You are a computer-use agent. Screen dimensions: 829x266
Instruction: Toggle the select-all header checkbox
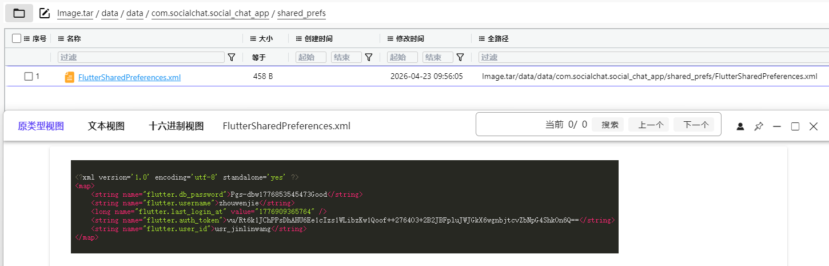(x=17, y=38)
